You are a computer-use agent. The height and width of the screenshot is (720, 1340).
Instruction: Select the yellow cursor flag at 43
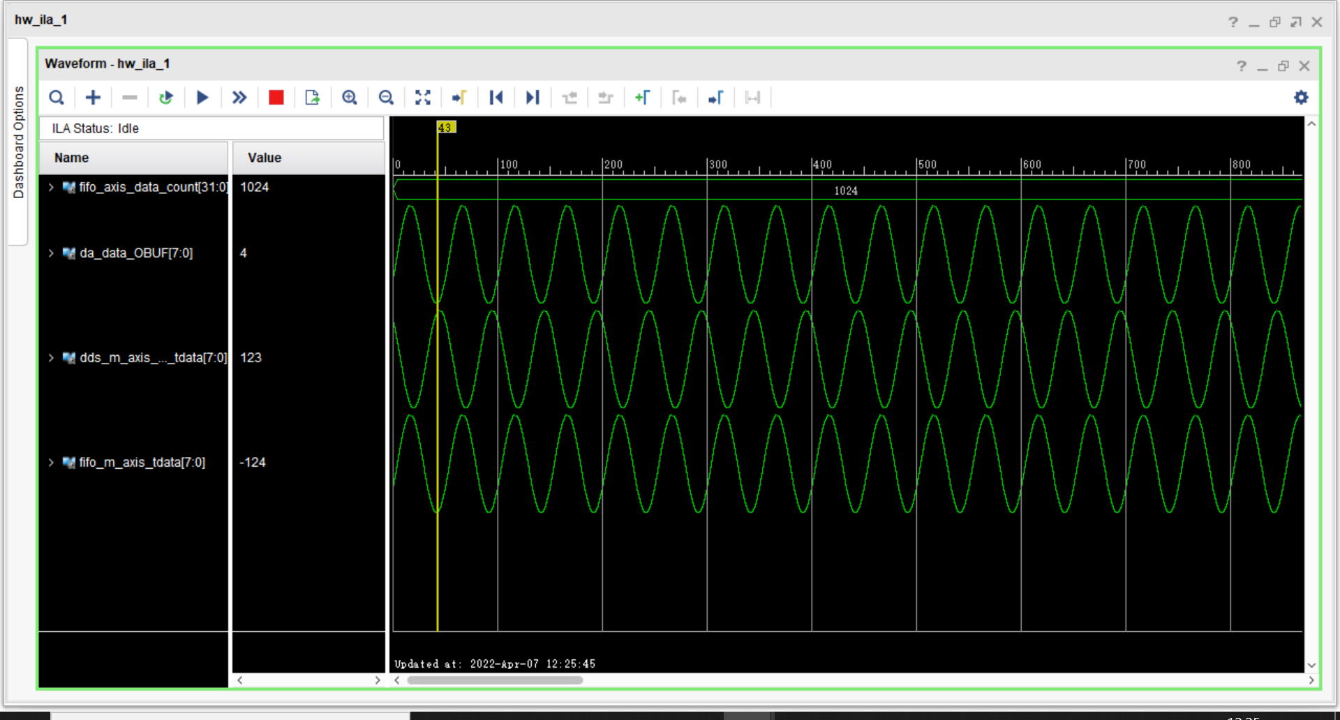(446, 127)
